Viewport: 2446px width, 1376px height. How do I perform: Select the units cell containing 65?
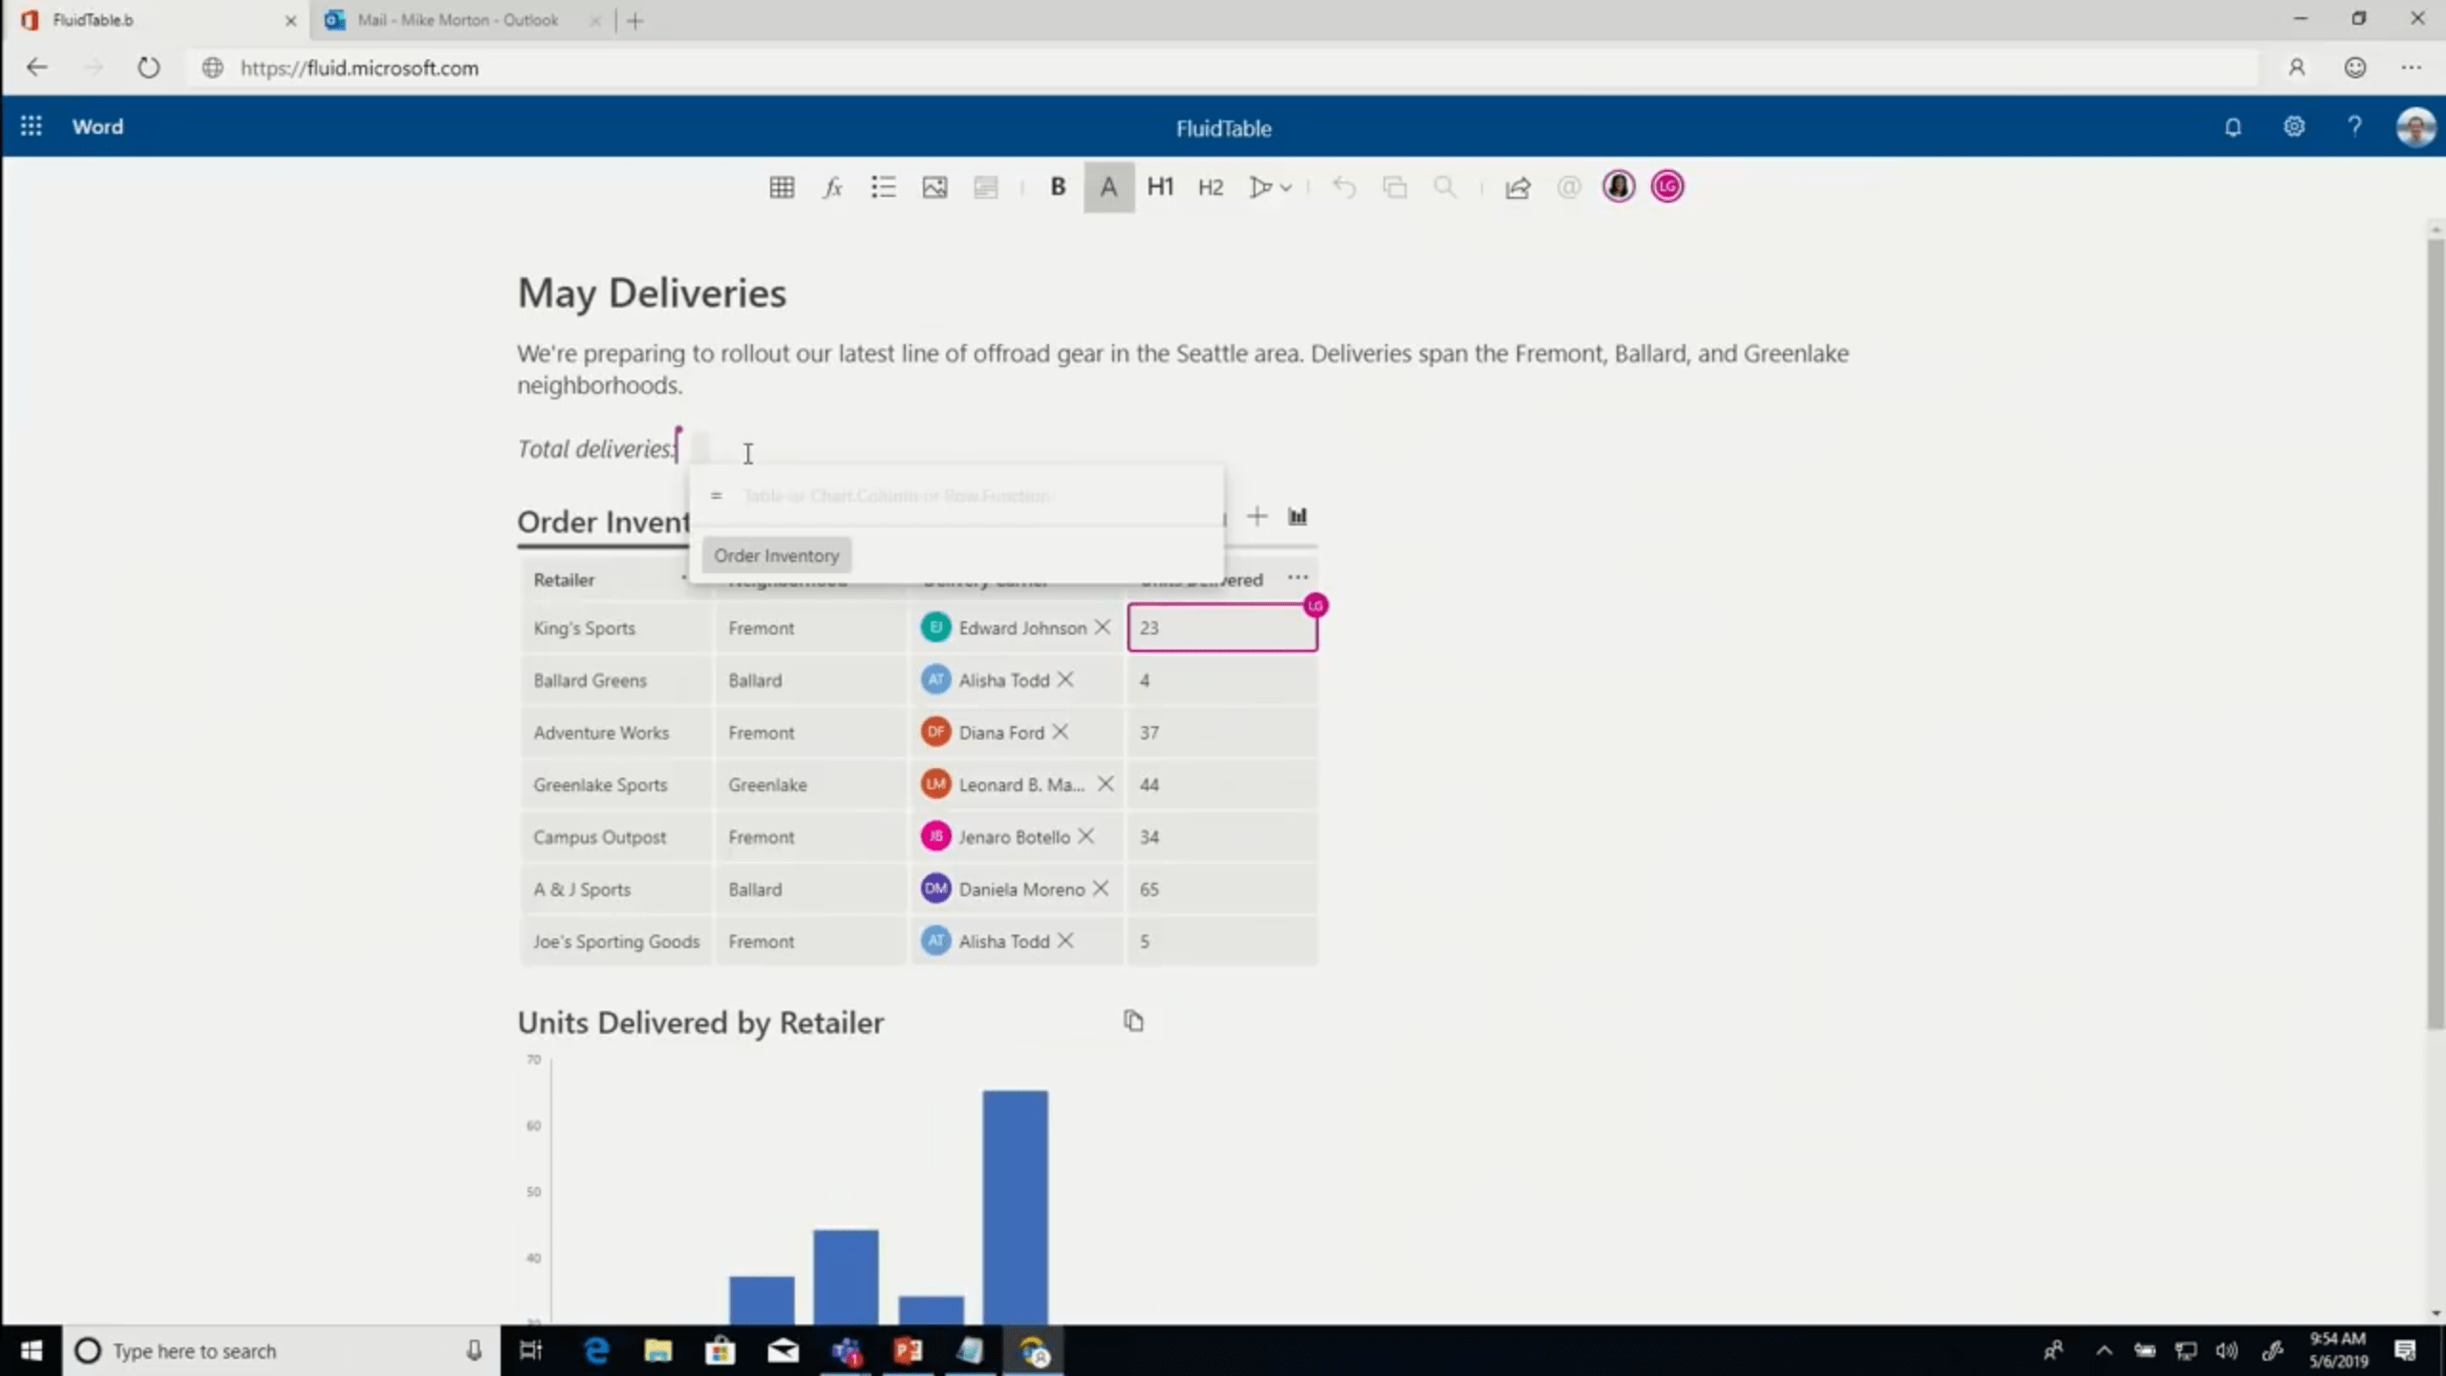[x=1222, y=889]
